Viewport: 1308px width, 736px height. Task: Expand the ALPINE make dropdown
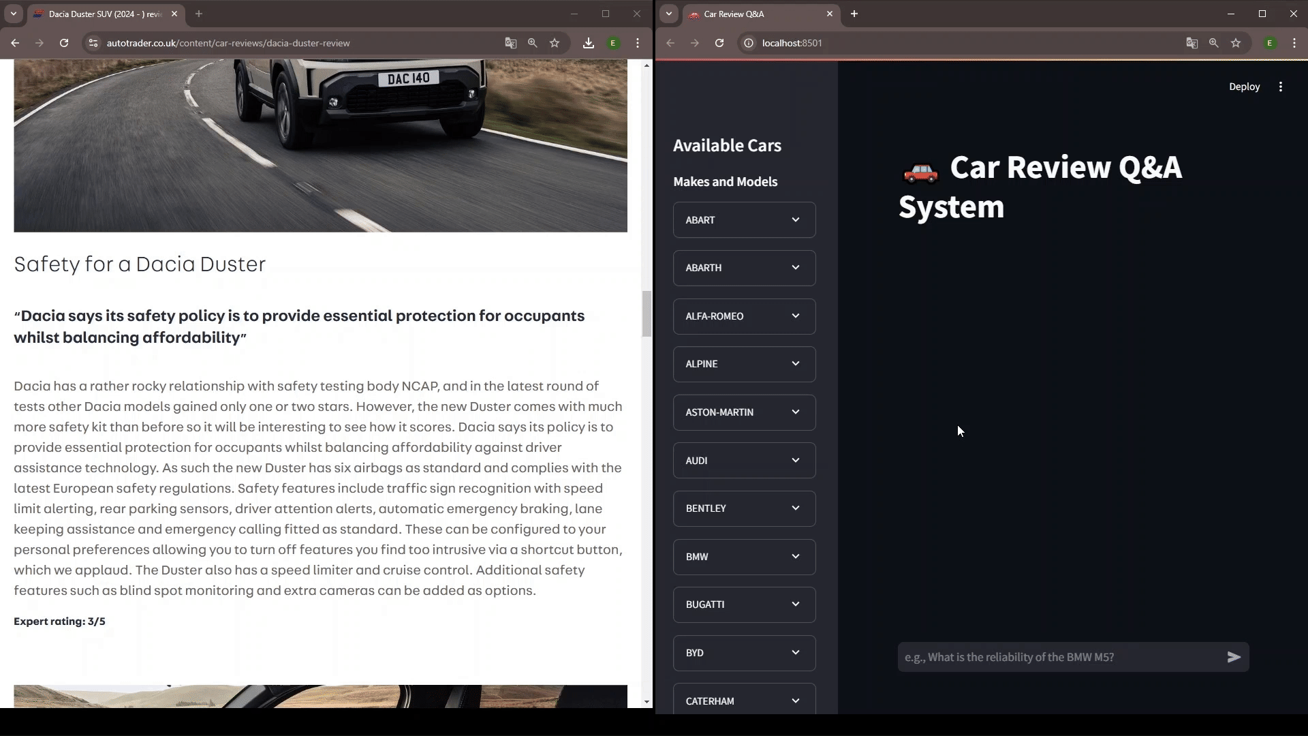point(744,364)
